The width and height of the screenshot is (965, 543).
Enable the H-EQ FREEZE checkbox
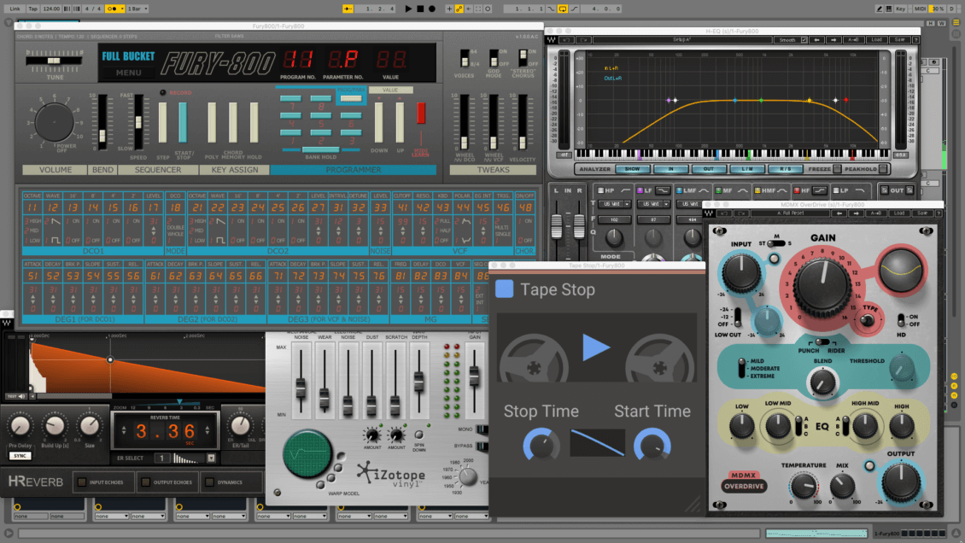[836, 168]
